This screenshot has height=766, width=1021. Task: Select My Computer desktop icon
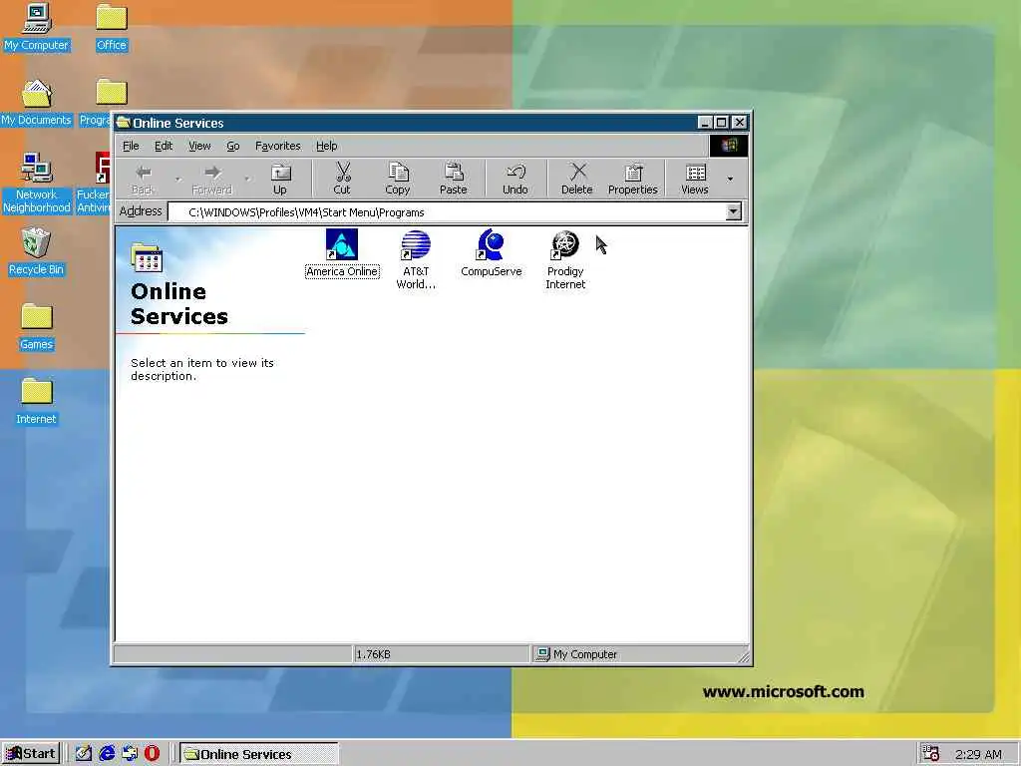(x=37, y=28)
